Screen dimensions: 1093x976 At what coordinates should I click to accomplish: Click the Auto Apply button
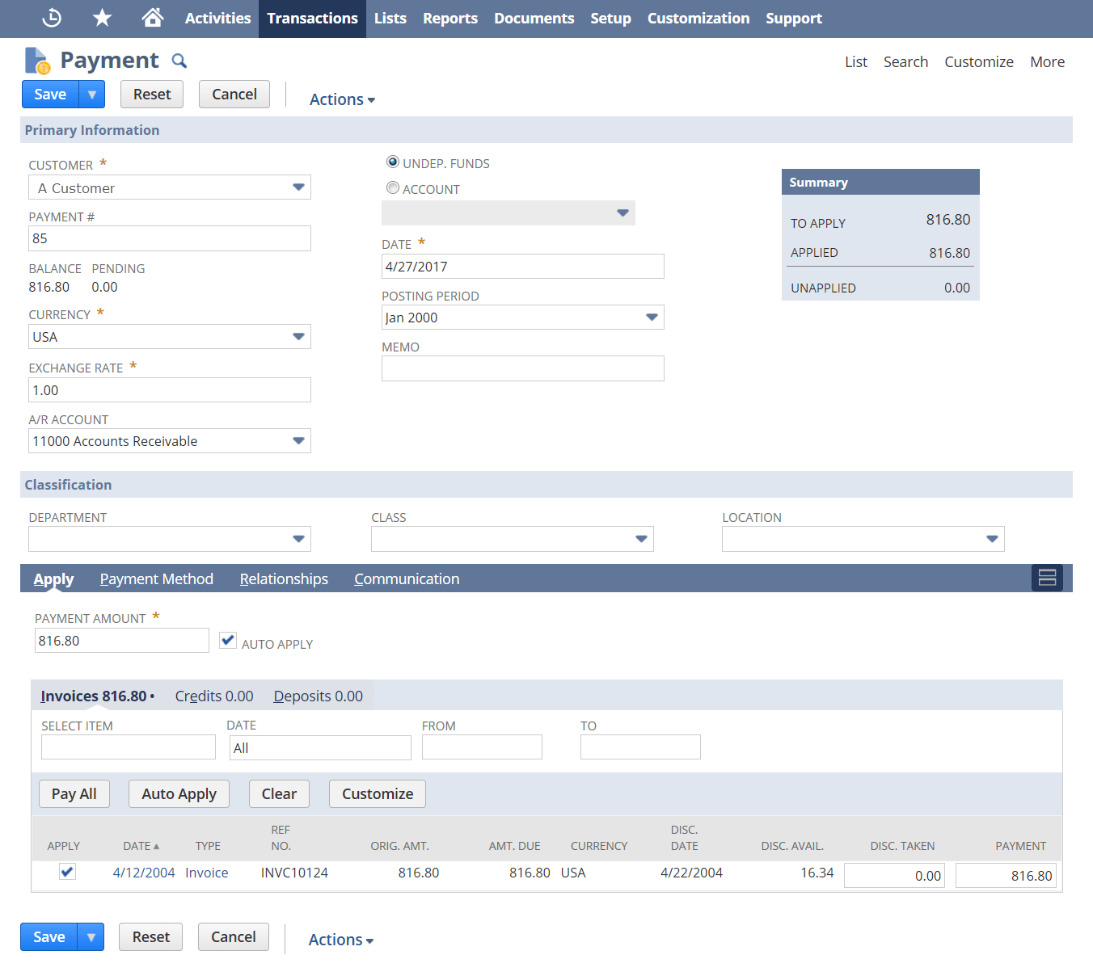point(179,793)
